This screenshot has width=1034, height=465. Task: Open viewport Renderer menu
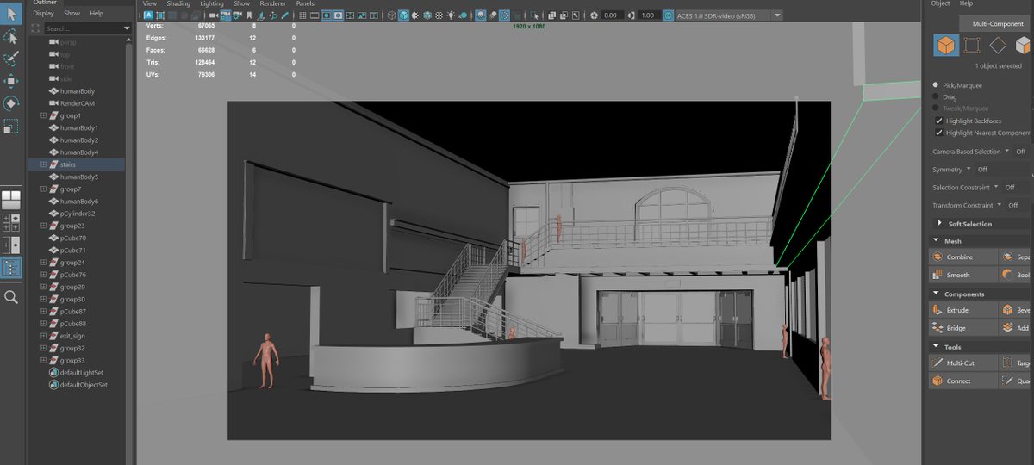[272, 3]
